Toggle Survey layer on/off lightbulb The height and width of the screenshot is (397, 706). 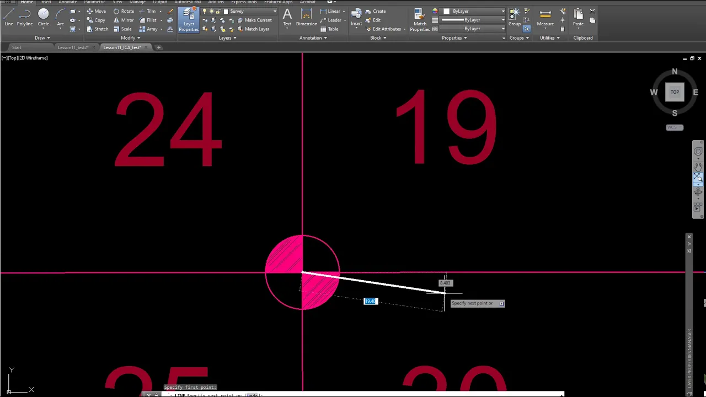coord(205,11)
